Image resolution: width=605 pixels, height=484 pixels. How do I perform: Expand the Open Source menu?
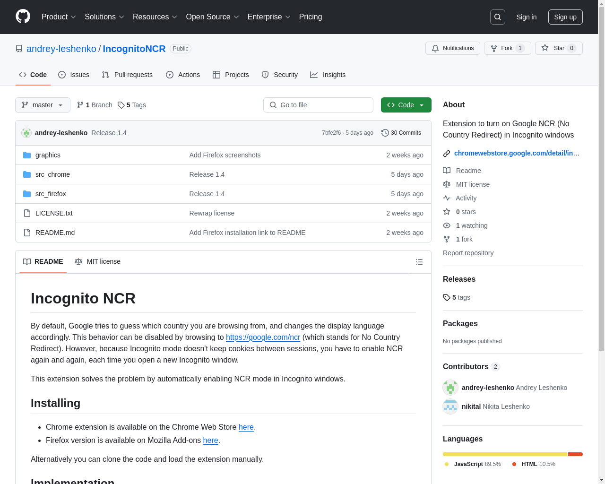[x=213, y=17]
